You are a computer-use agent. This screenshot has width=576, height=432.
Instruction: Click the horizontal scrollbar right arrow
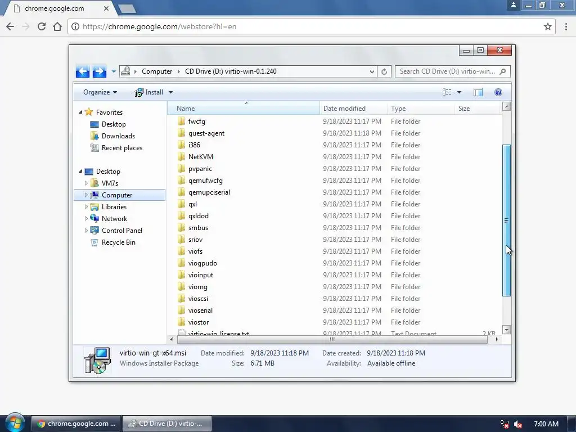tap(497, 339)
